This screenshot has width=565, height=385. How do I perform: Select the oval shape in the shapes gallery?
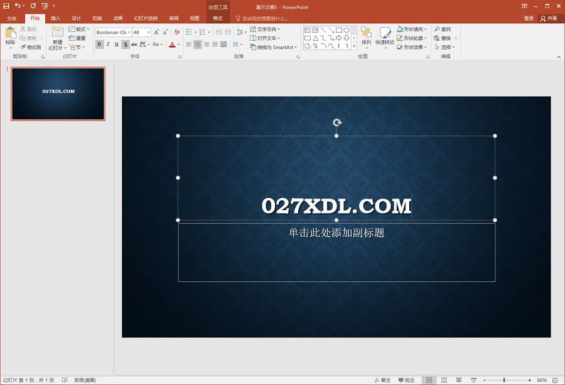pyautogui.click(x=347, y=30)
